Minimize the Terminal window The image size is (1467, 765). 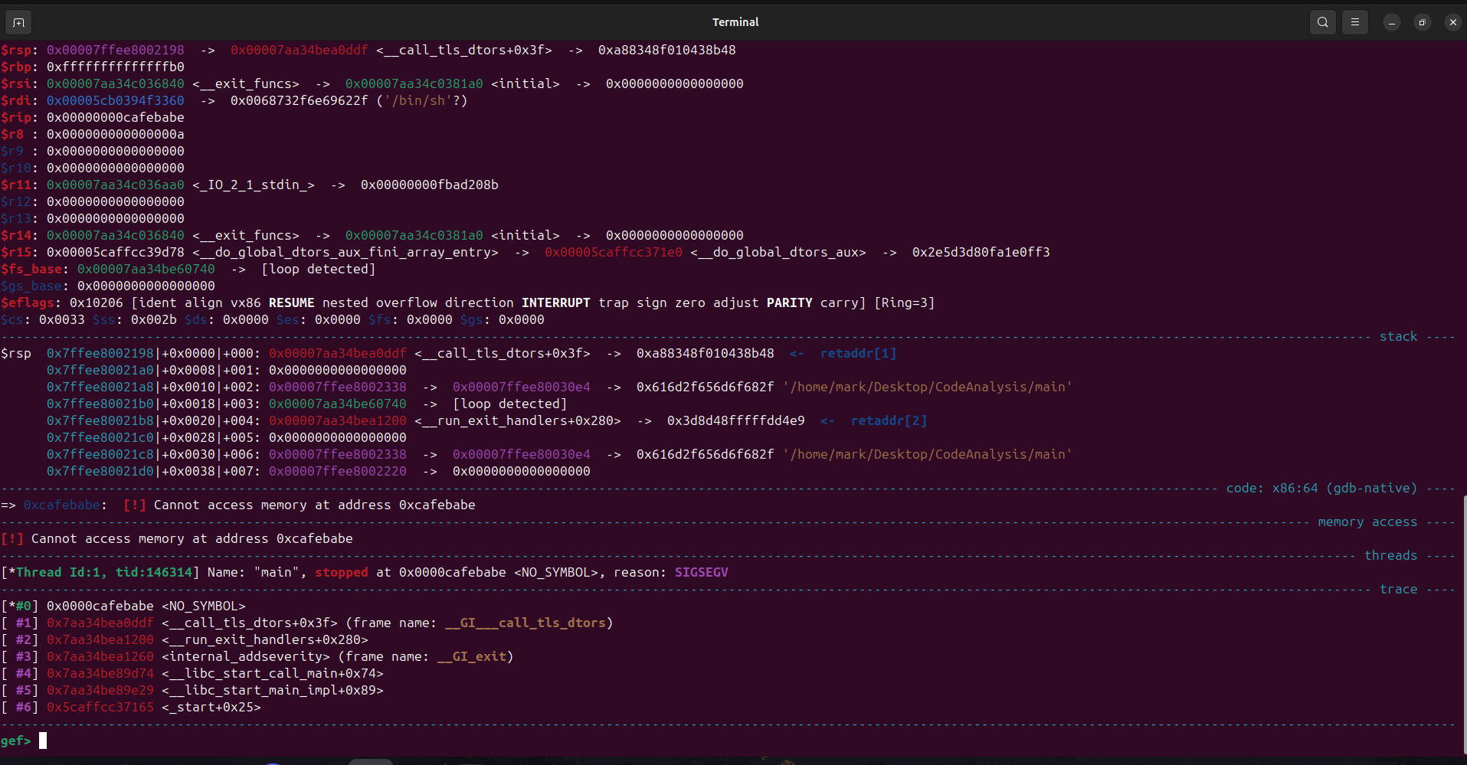click(1391, 22)
